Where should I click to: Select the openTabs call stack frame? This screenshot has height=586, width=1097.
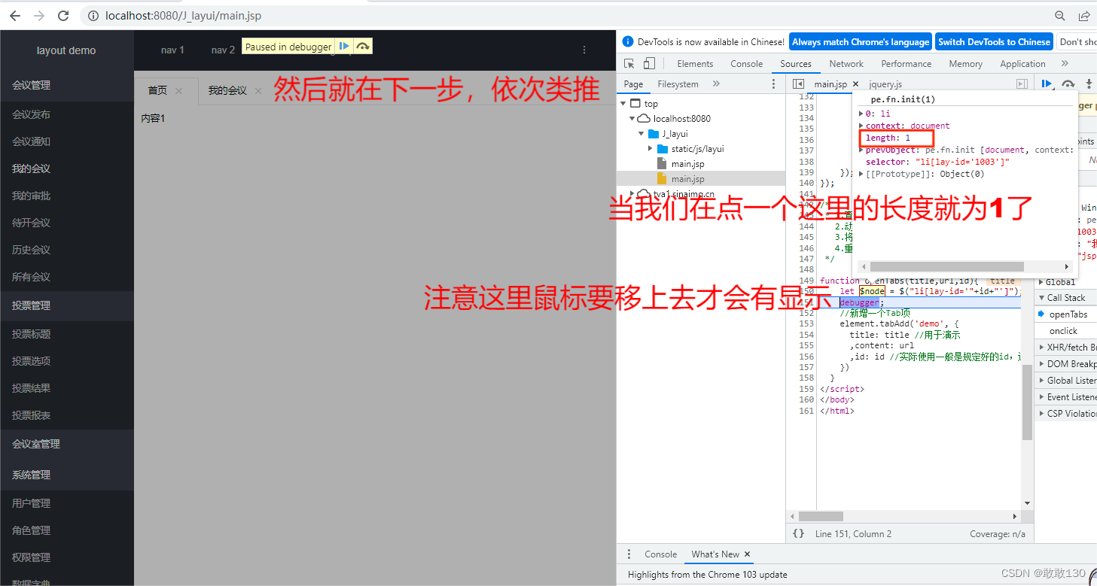pos(1068,314)
